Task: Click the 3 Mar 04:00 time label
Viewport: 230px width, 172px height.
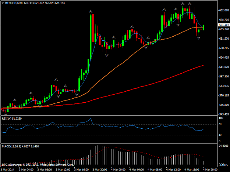Action: point(26,169)
